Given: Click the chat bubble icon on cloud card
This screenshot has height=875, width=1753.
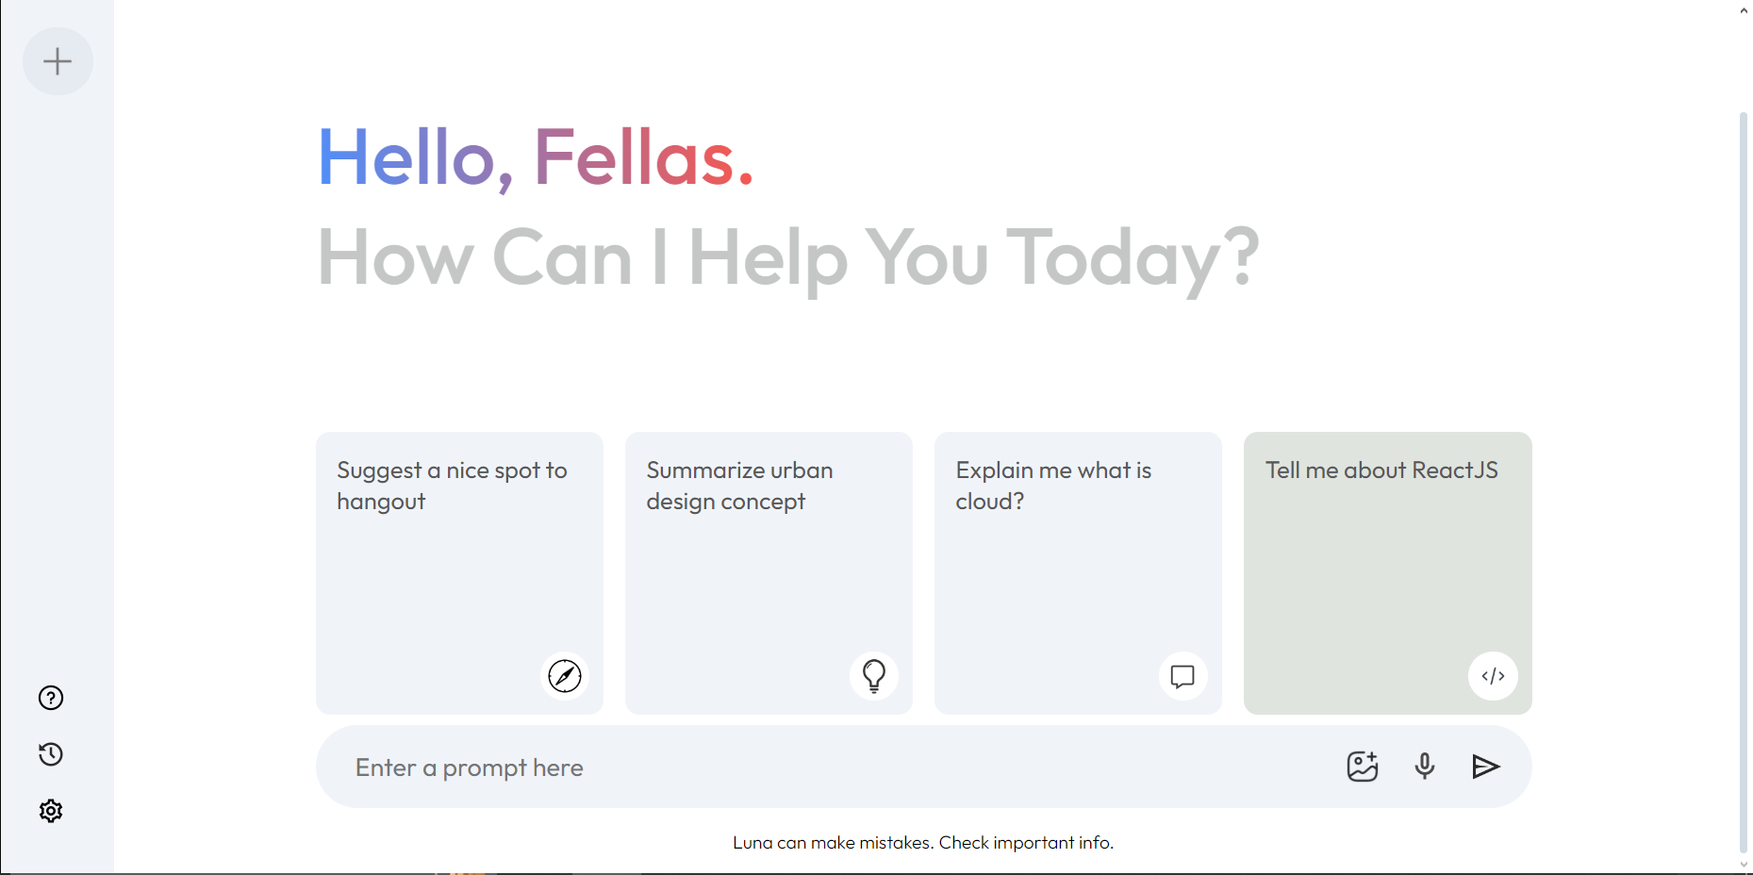Looking at the screenshot, I should (1182, 676).
